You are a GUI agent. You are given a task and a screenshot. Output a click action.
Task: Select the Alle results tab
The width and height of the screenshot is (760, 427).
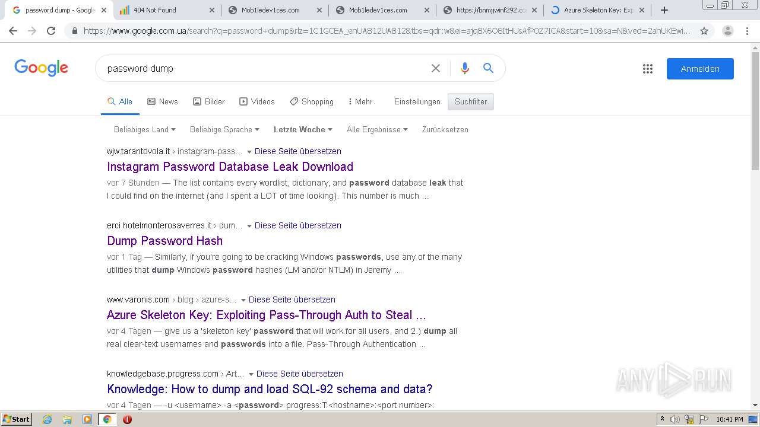(x=120, y=101)
